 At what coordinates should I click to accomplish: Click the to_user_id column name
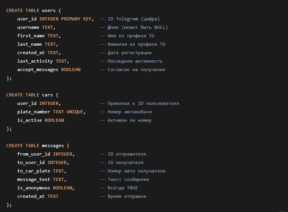(31, 162)
